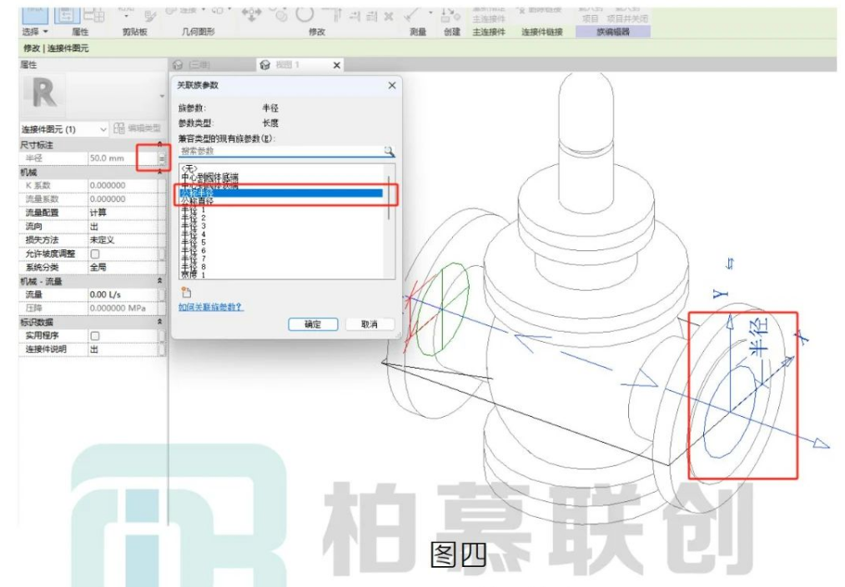Click the associate button beside 流量 value
The height and width of the screenshot is (587, 845).
pyautogui.click(x=162, y=294)
